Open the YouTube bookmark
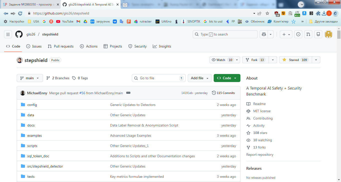The height and width of the screenshot is (182, 341). coord(65,21)
